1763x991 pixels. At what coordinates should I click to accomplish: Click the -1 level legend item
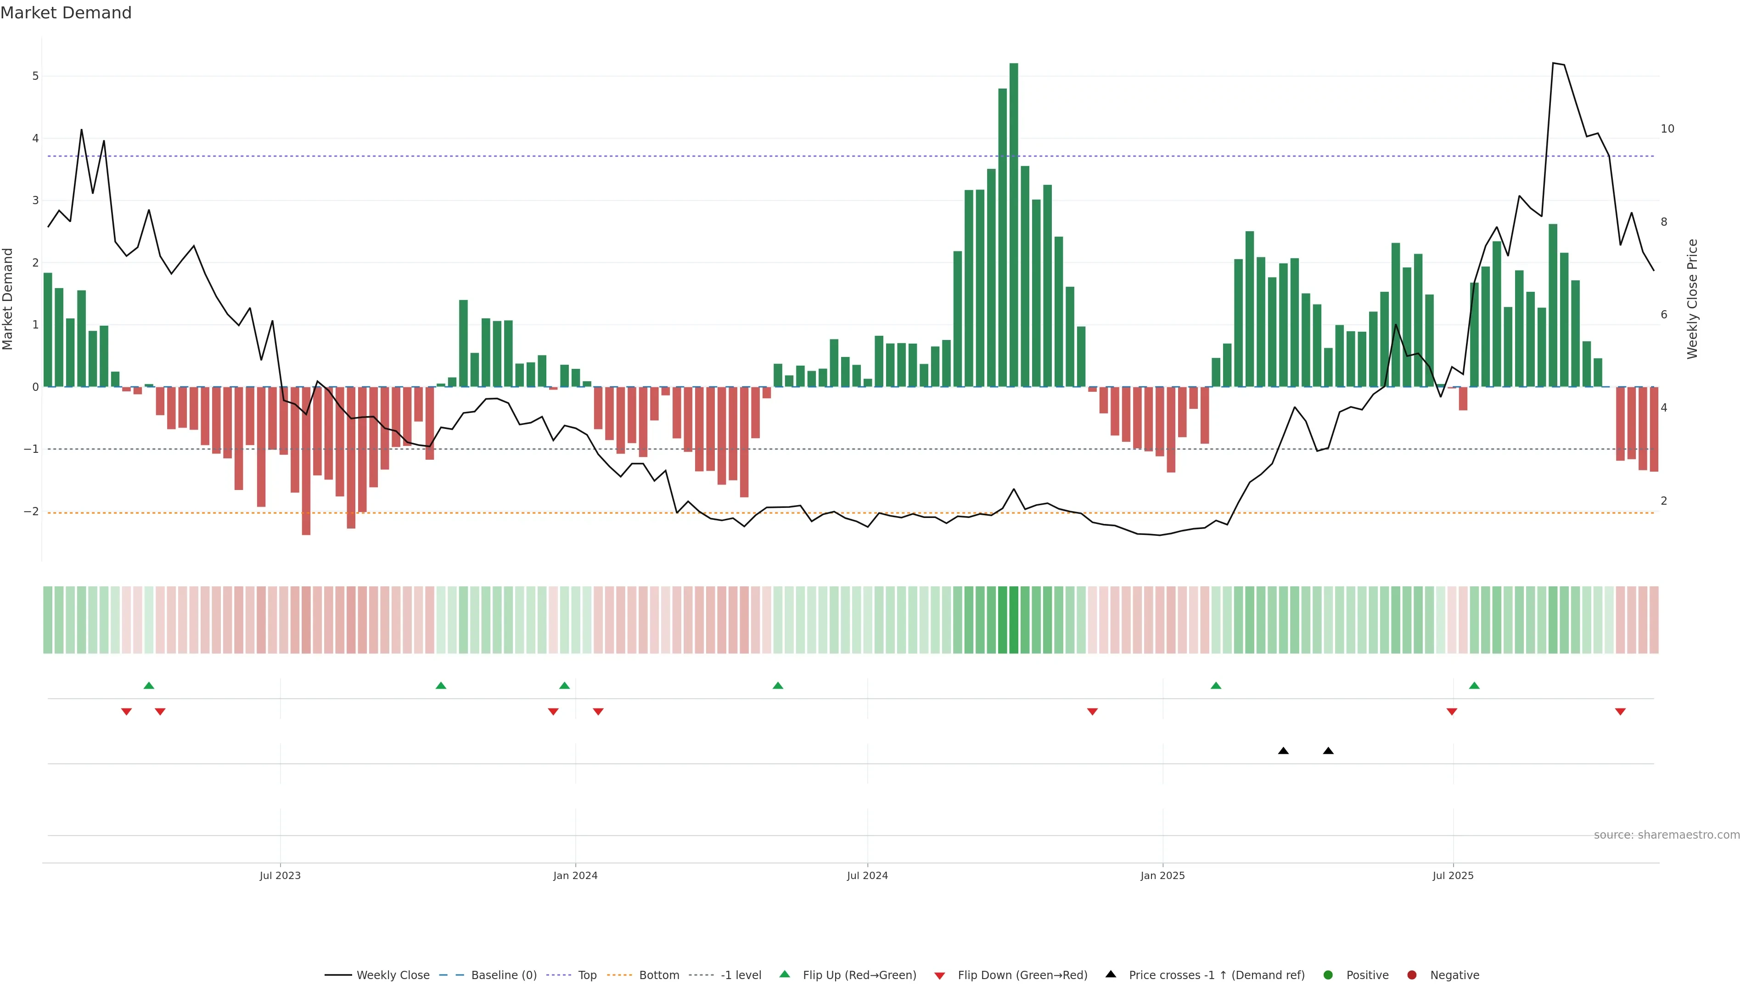pos(741,975)
